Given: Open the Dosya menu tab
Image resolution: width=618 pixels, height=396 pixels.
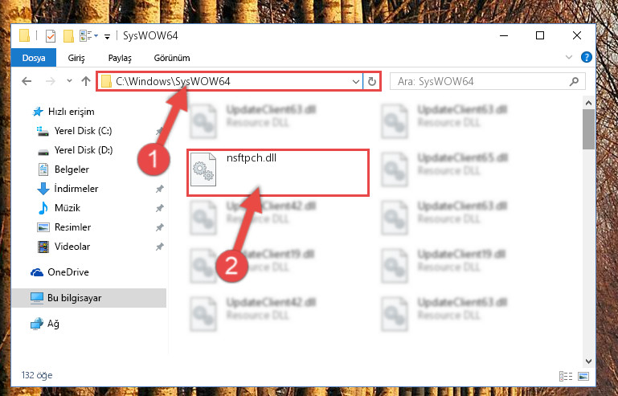Looking at the screenshot, I should tap(34, 58).
